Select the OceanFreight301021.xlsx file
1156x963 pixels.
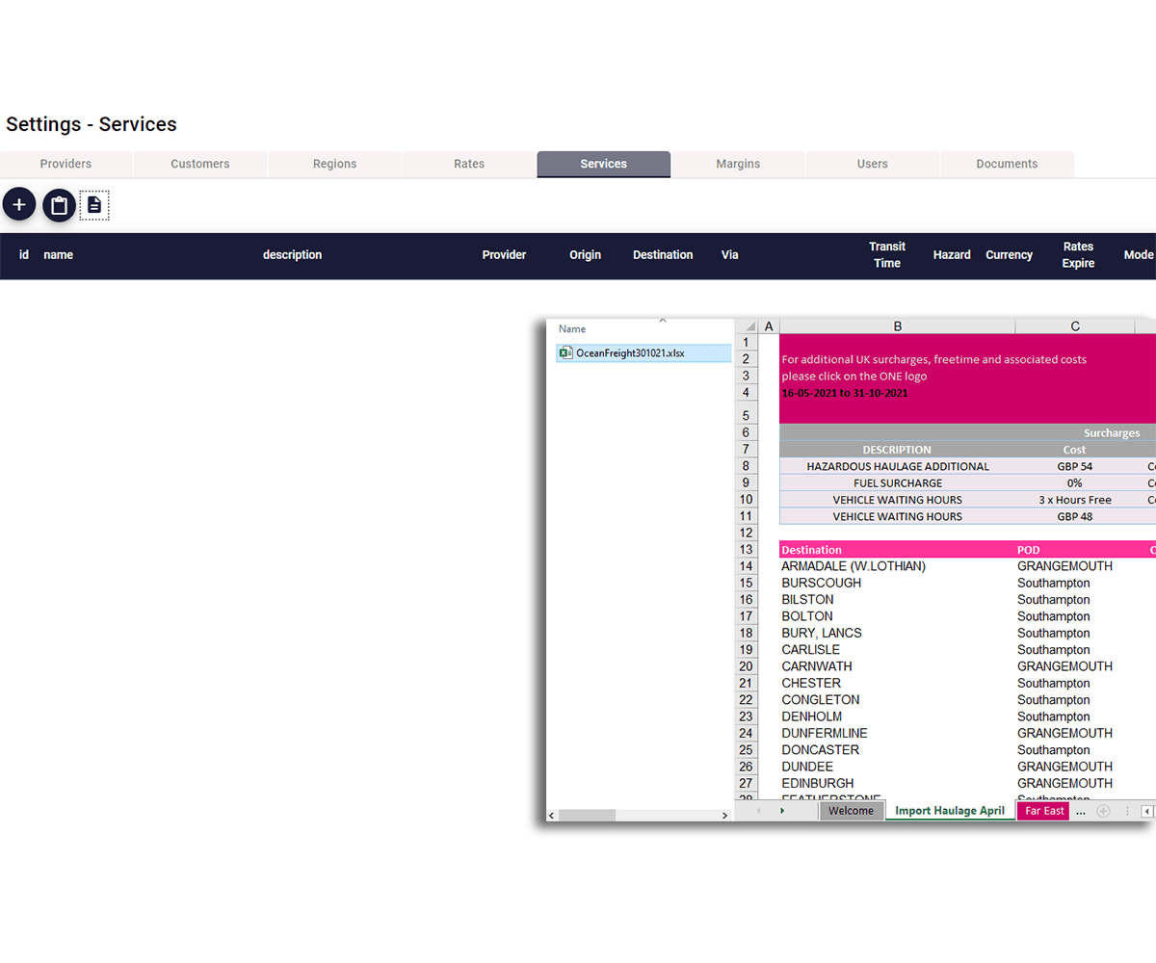630,353
